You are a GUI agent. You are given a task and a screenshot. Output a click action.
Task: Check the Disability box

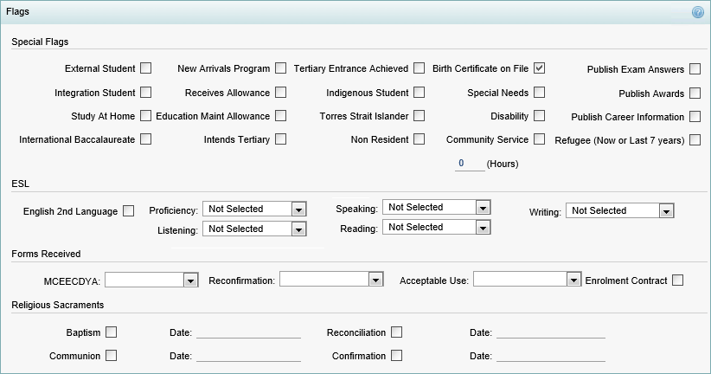click(539, 115)
